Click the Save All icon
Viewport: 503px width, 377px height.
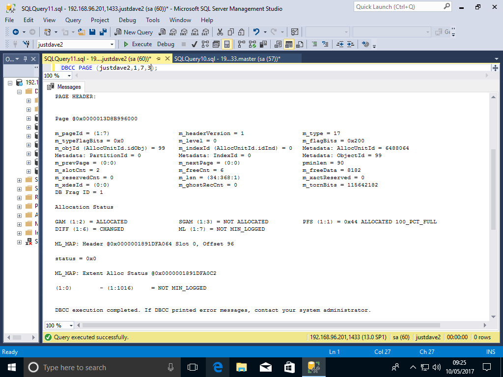104,32
